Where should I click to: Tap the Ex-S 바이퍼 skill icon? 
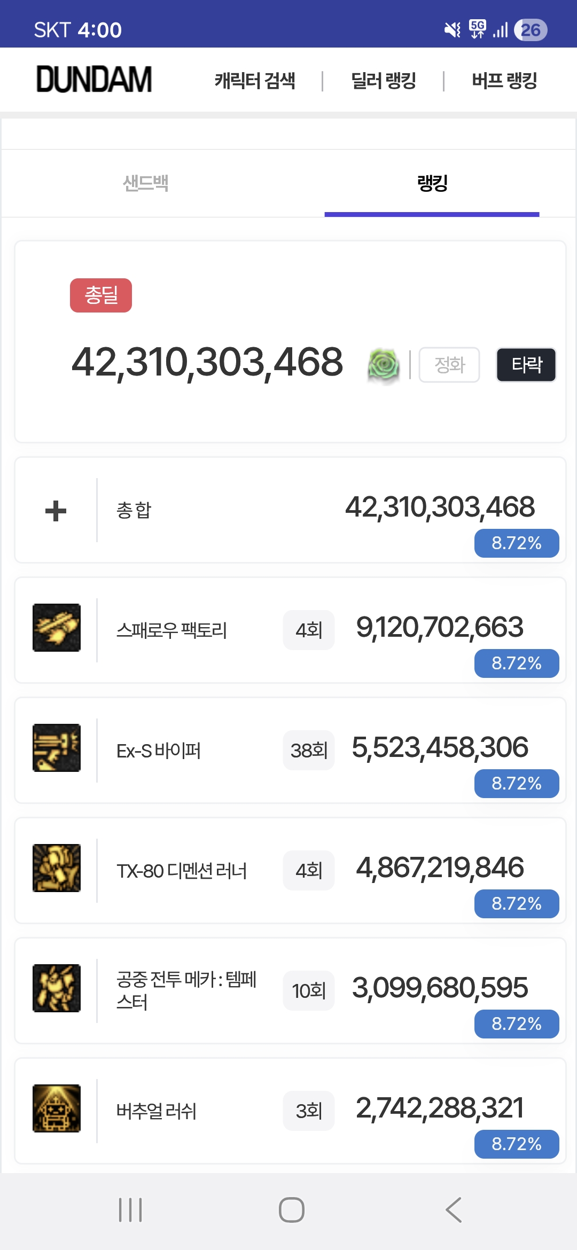pyautogui.click(x=57, y=748)
